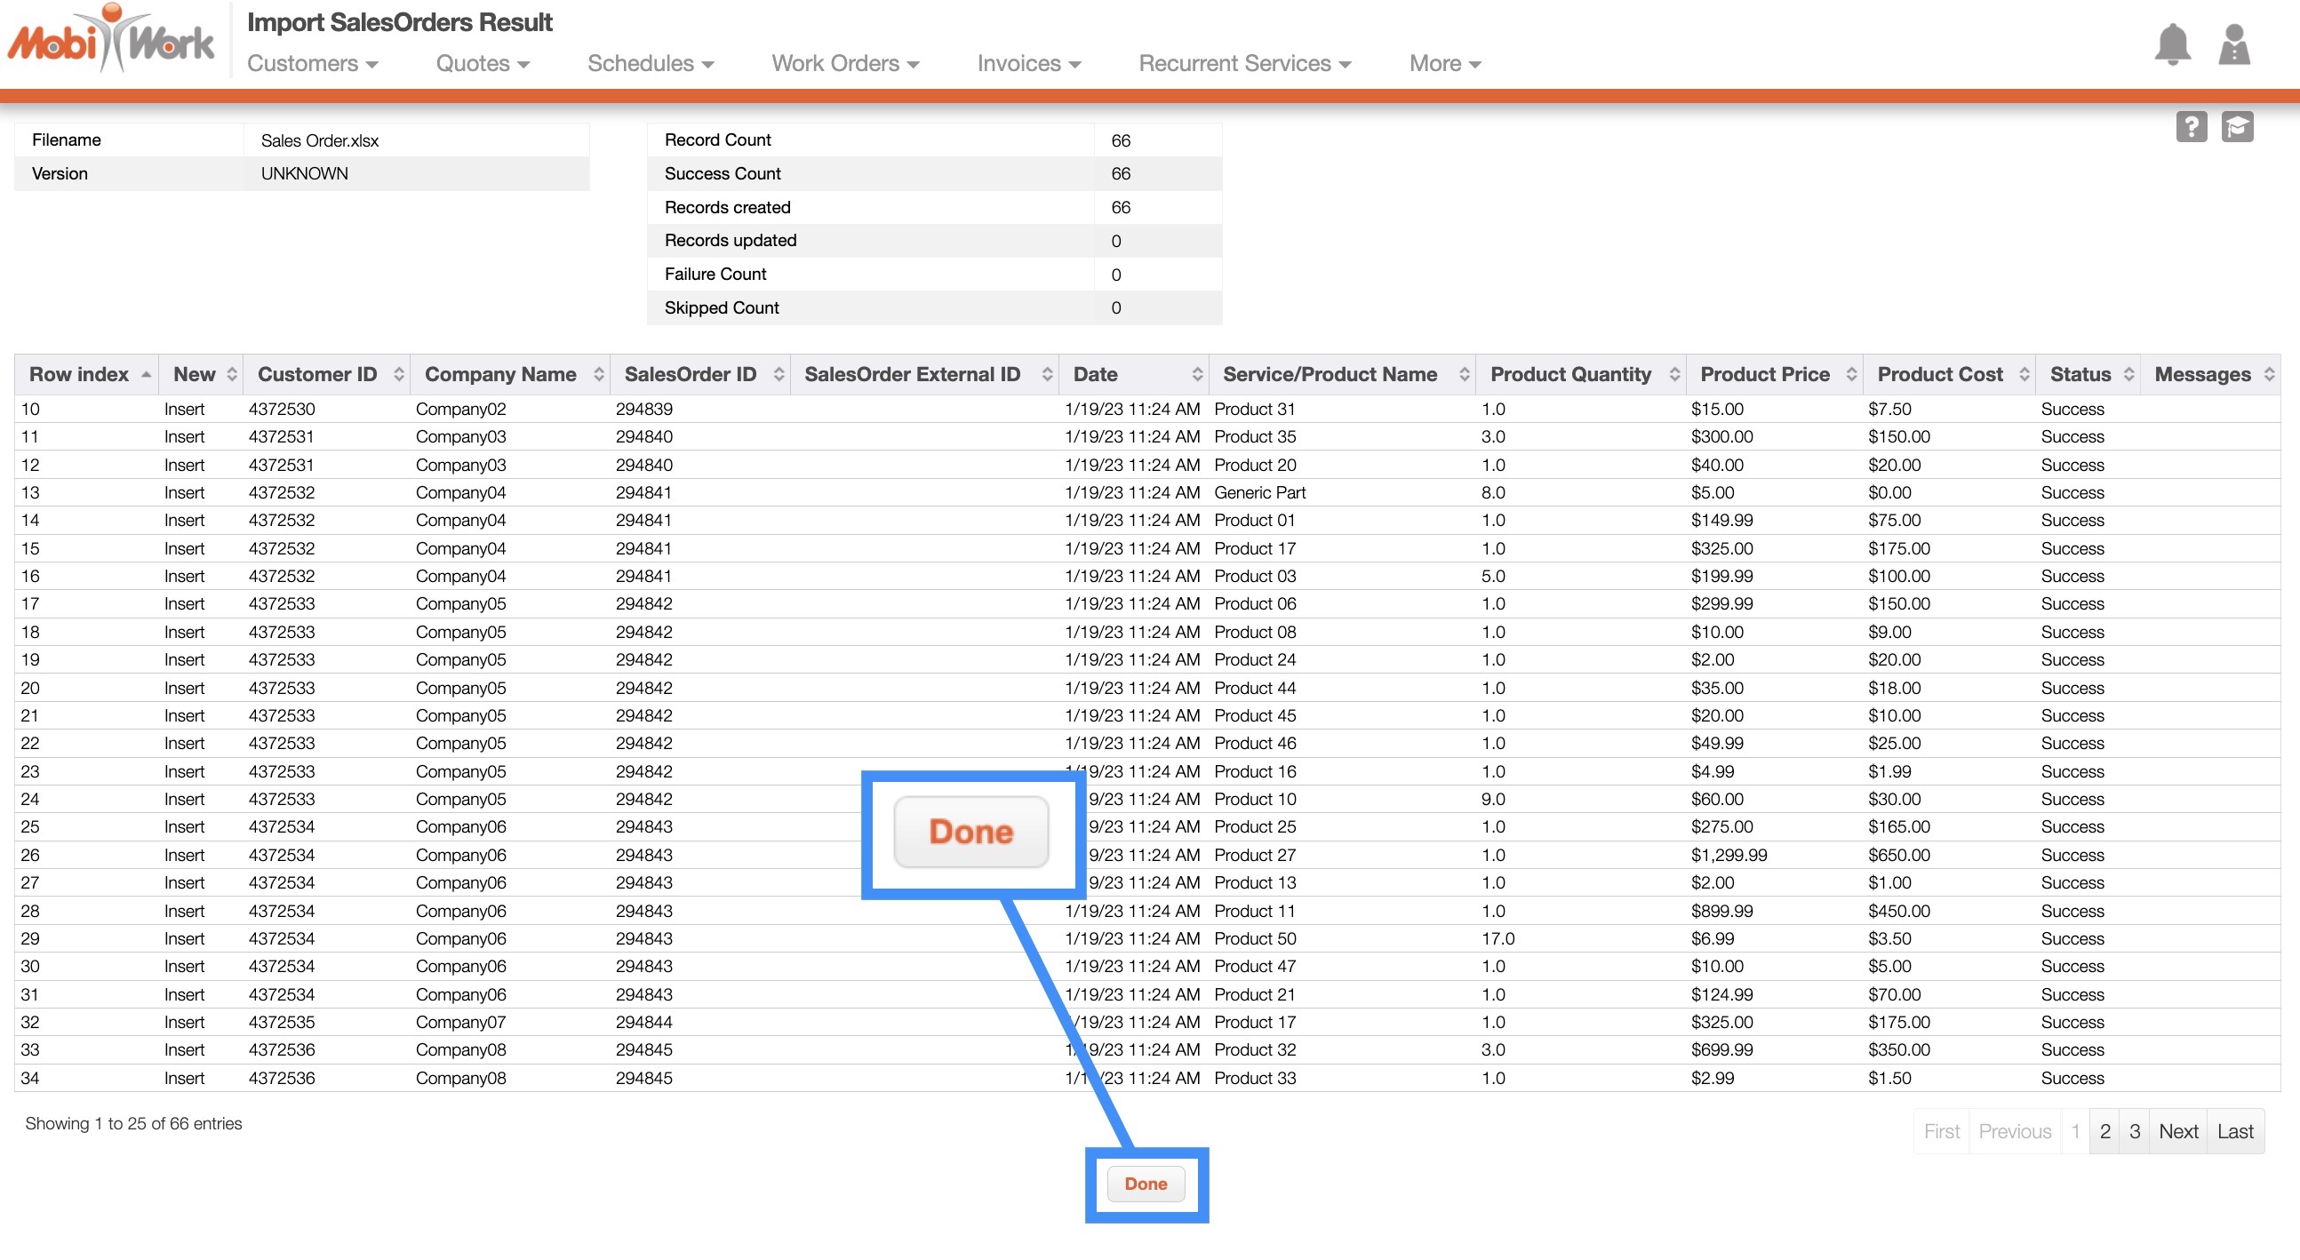Click the MobiWork logo
This screenshot has height=1260, width=2300.
pos(111,40)
